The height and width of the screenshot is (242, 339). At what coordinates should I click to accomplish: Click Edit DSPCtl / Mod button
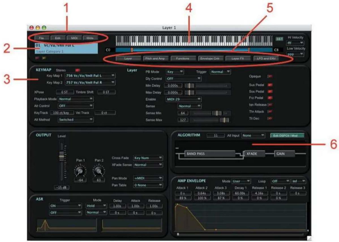point(287,136)
